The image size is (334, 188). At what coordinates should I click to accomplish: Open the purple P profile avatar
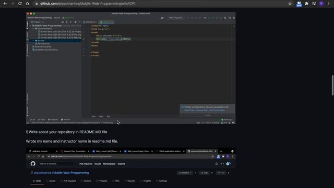(321, 4)
